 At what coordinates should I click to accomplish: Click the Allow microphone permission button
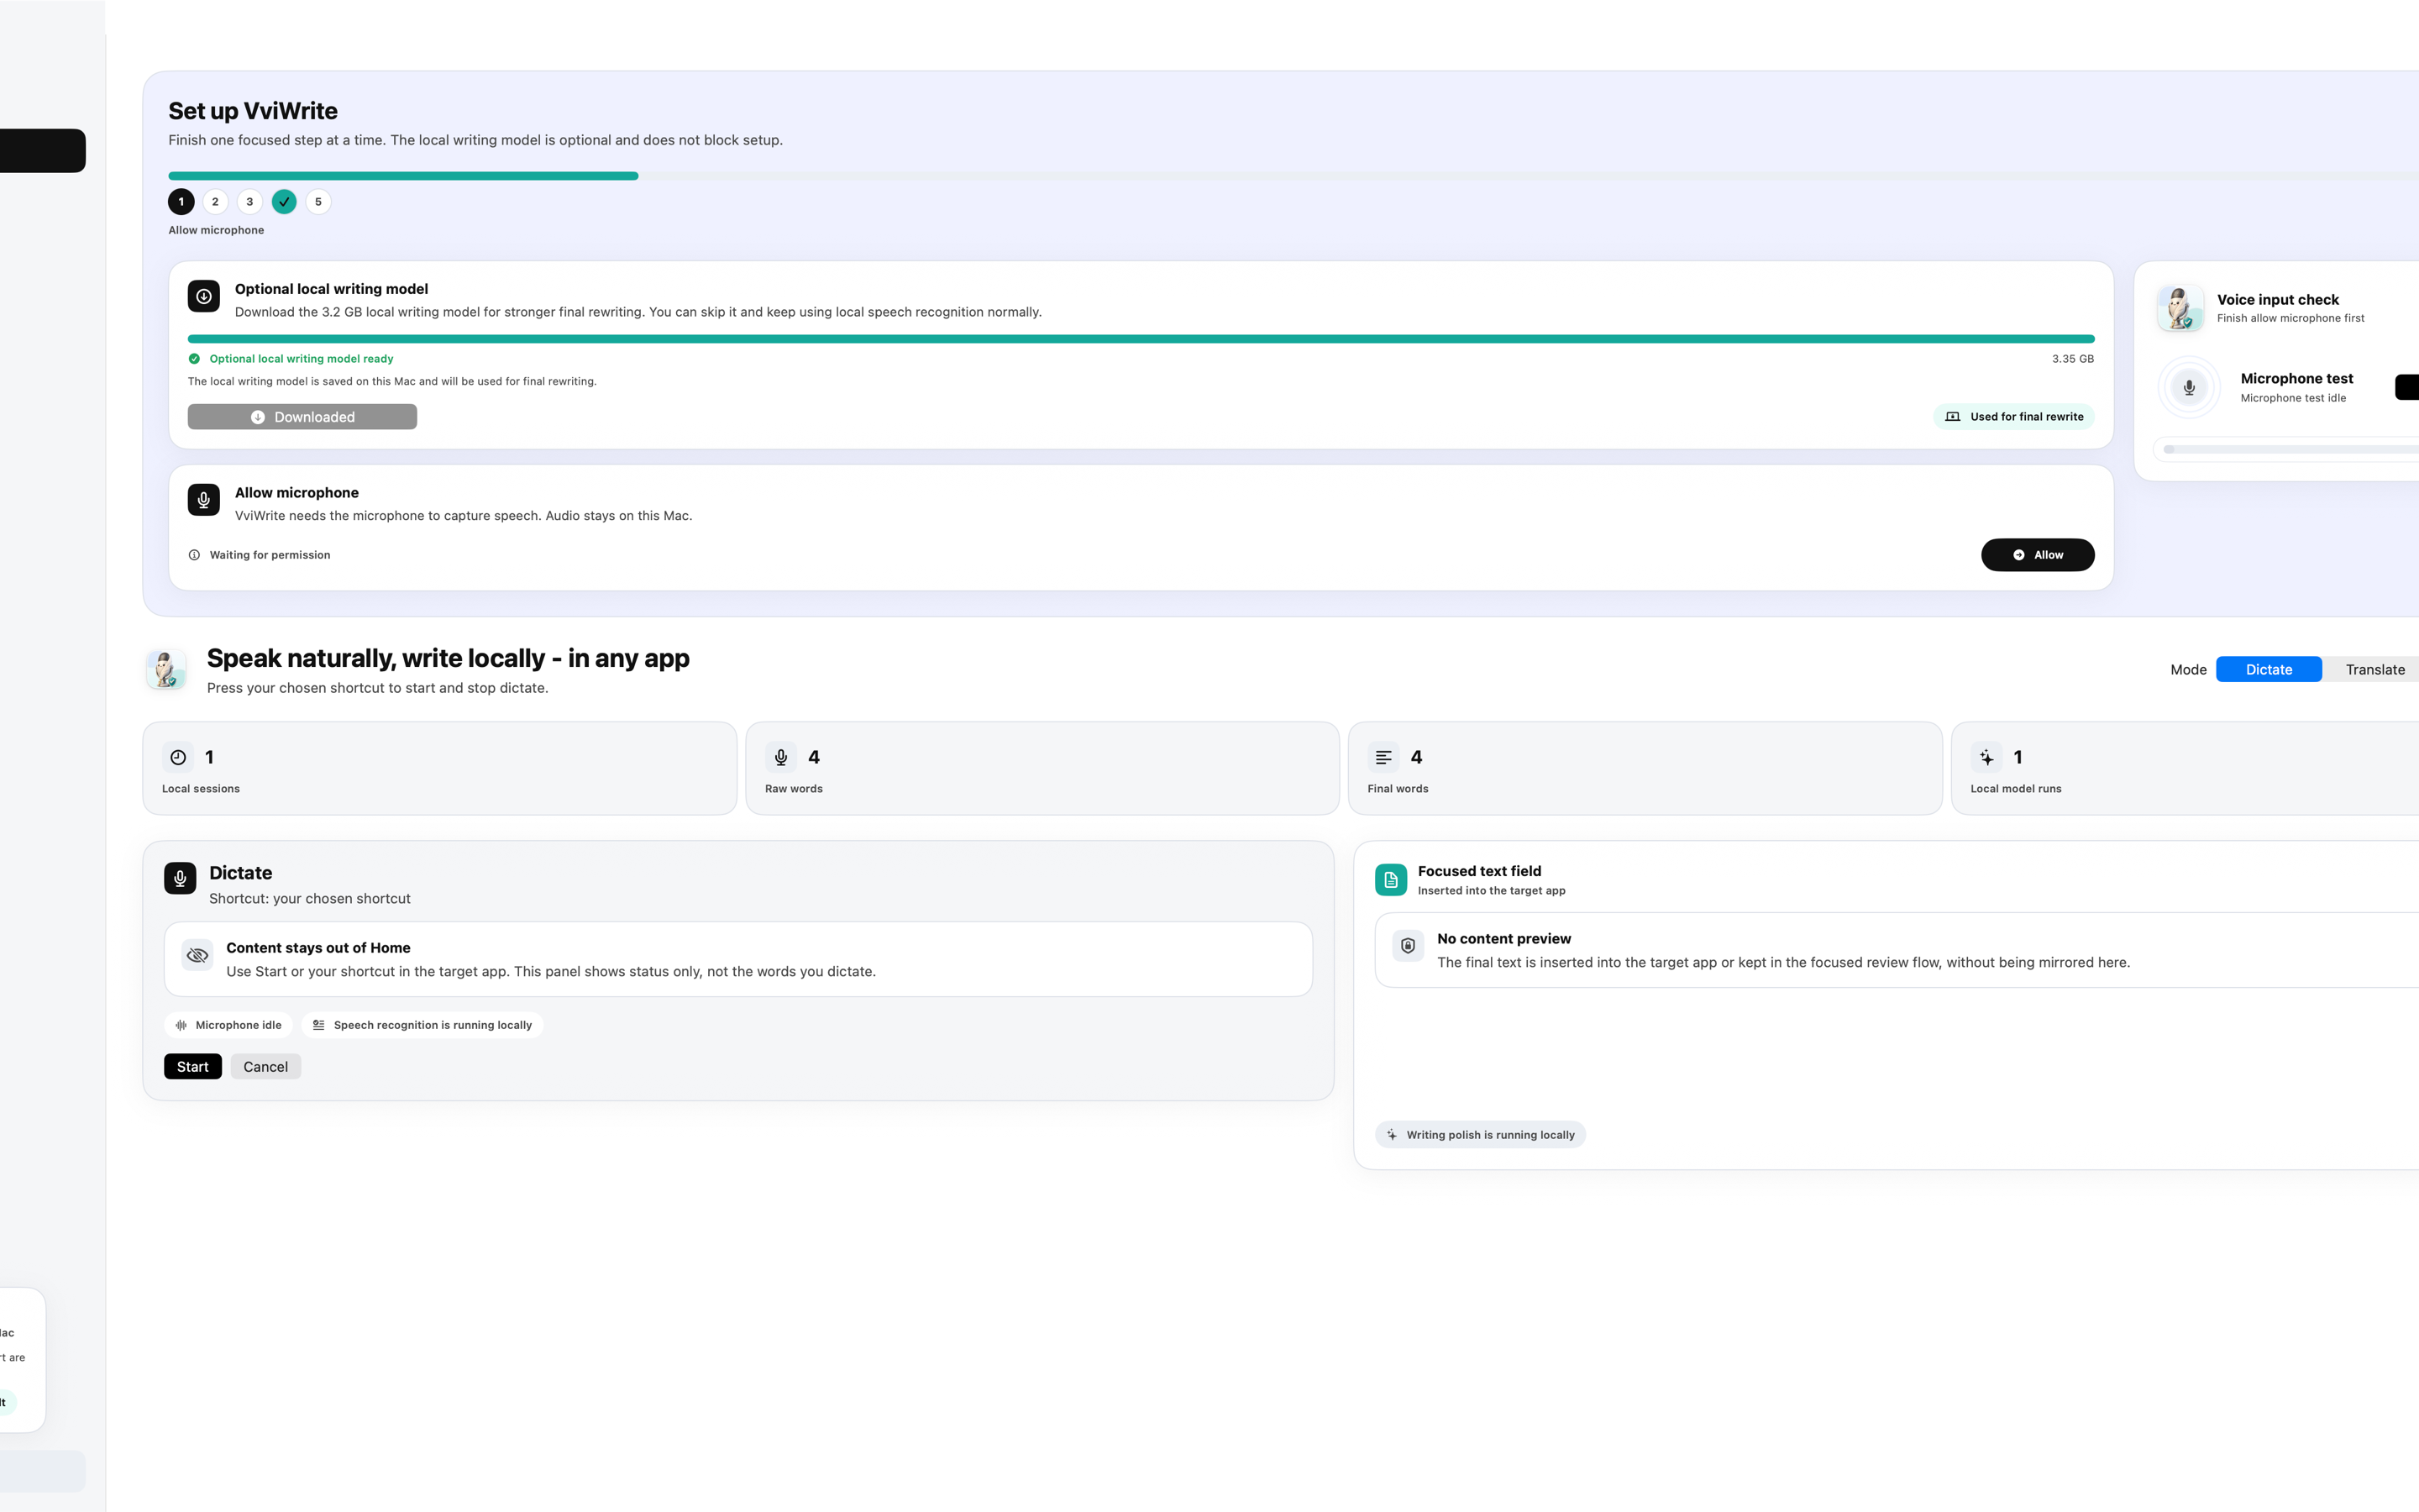click(x=2037, y=555)
